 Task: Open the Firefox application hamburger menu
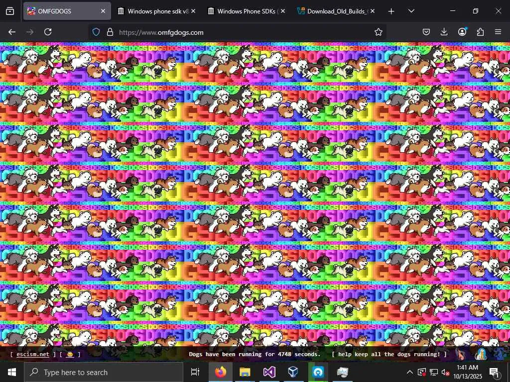point(498,32)
